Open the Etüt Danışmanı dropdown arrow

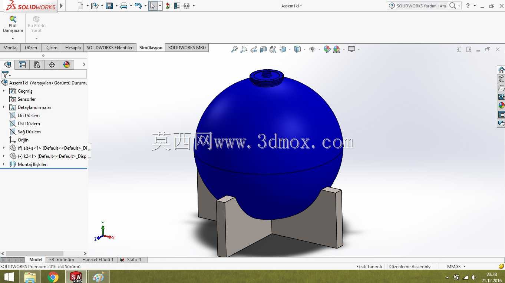pyautogui.click(x=13, y=39)
